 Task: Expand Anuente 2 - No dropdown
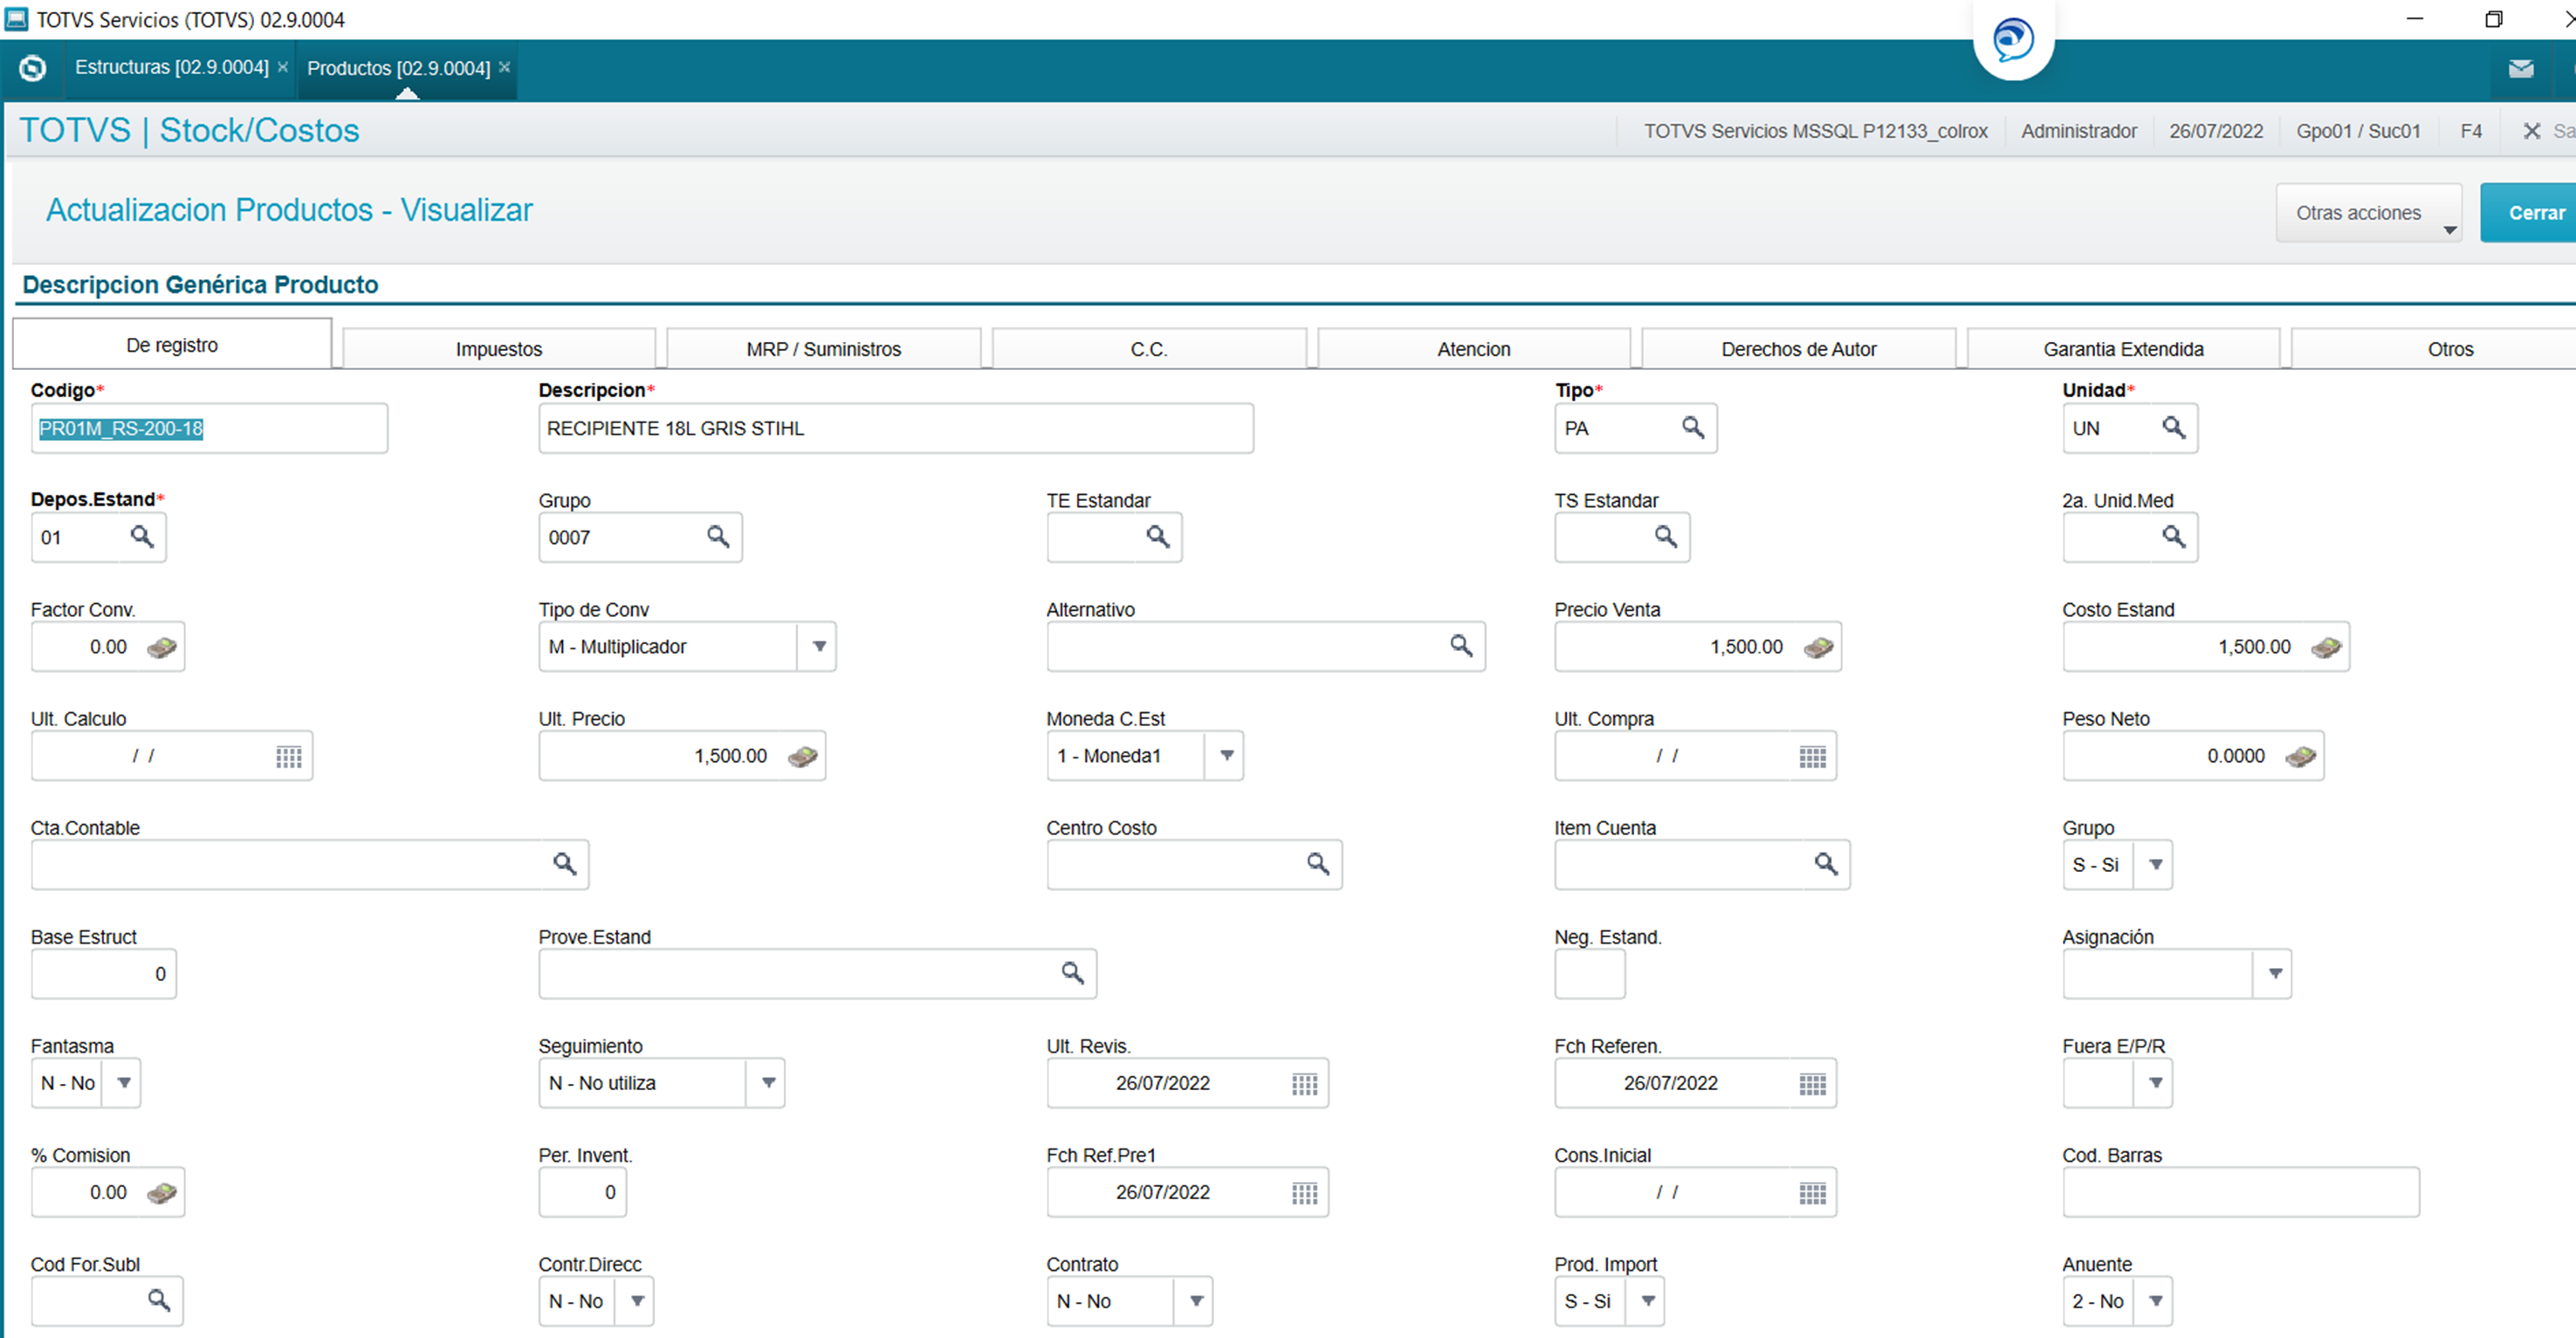pyautogui.click(x=2155, y=1301)
